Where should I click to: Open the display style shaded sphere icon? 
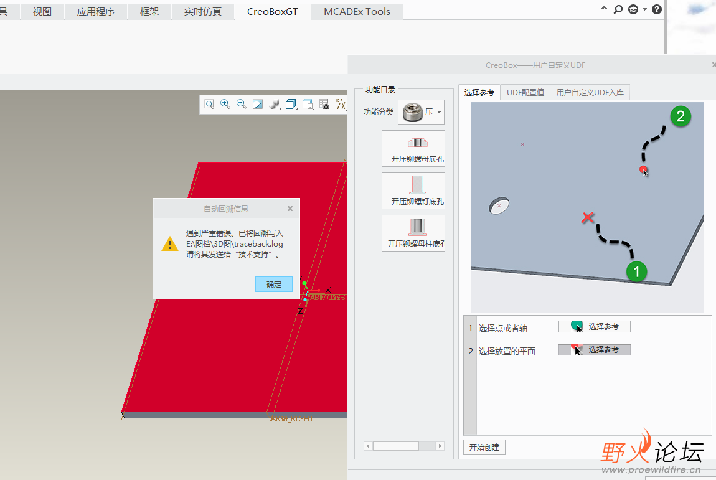[x=275, y=104]
